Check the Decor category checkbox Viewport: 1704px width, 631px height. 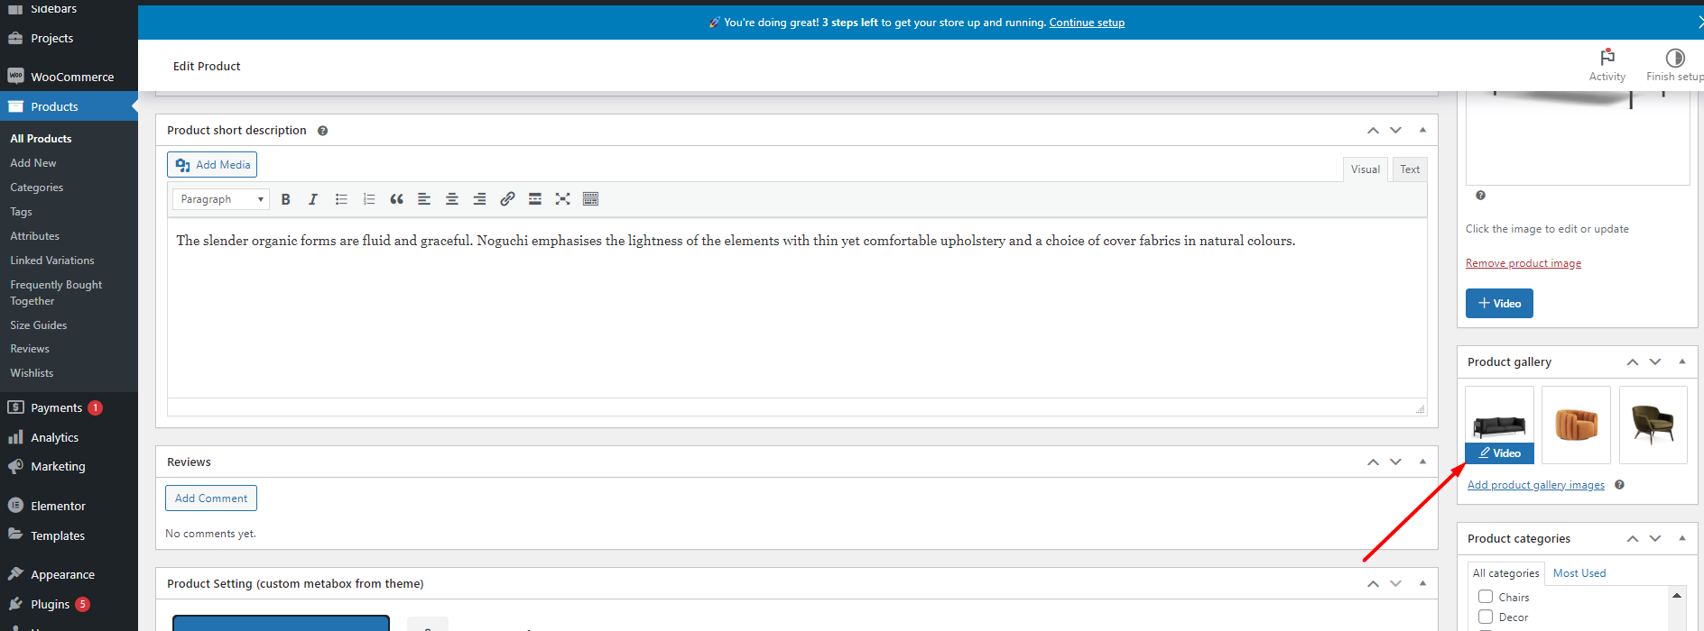(x=1486, y=617)
